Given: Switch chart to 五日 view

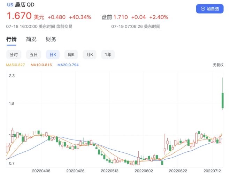Looking at the screenshot, I should [33, 54].
